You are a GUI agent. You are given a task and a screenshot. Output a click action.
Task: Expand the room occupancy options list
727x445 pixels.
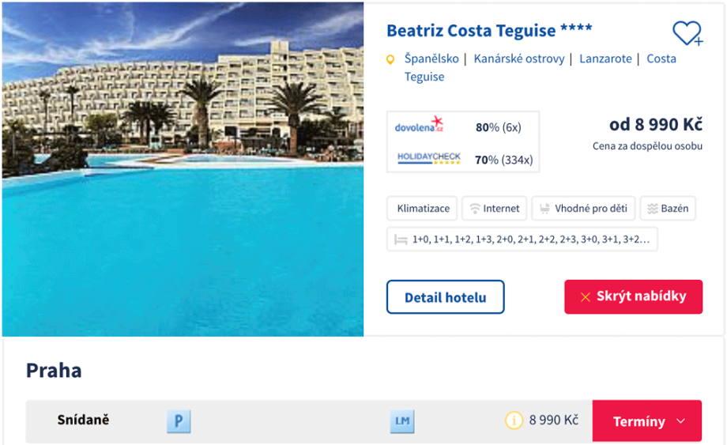(522, 239)
